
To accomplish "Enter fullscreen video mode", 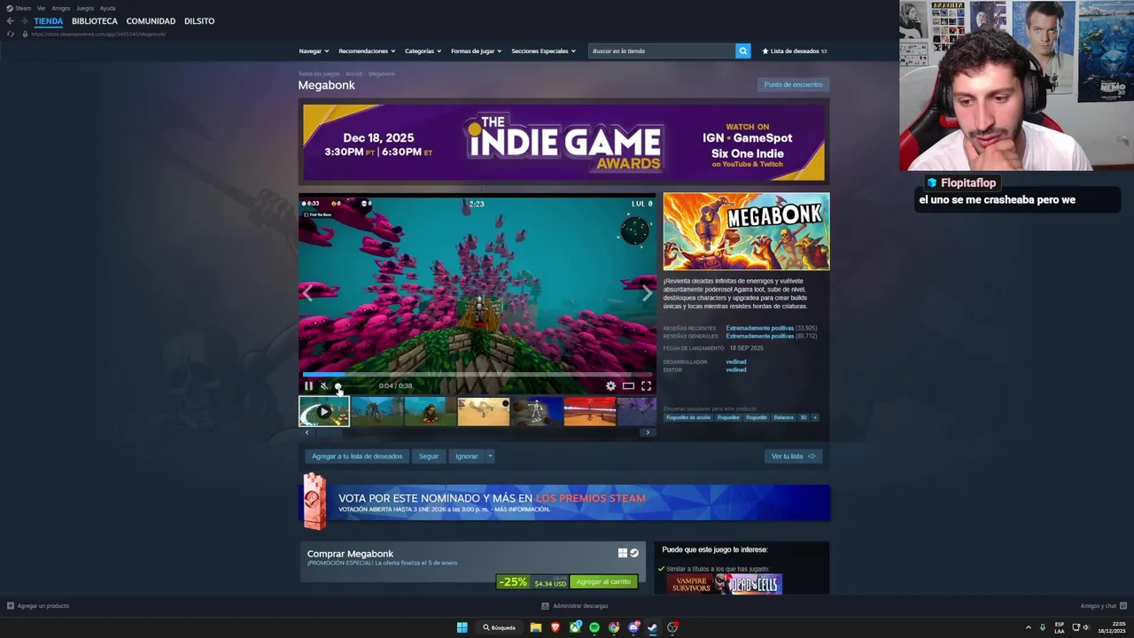I will tap(646, 385).
